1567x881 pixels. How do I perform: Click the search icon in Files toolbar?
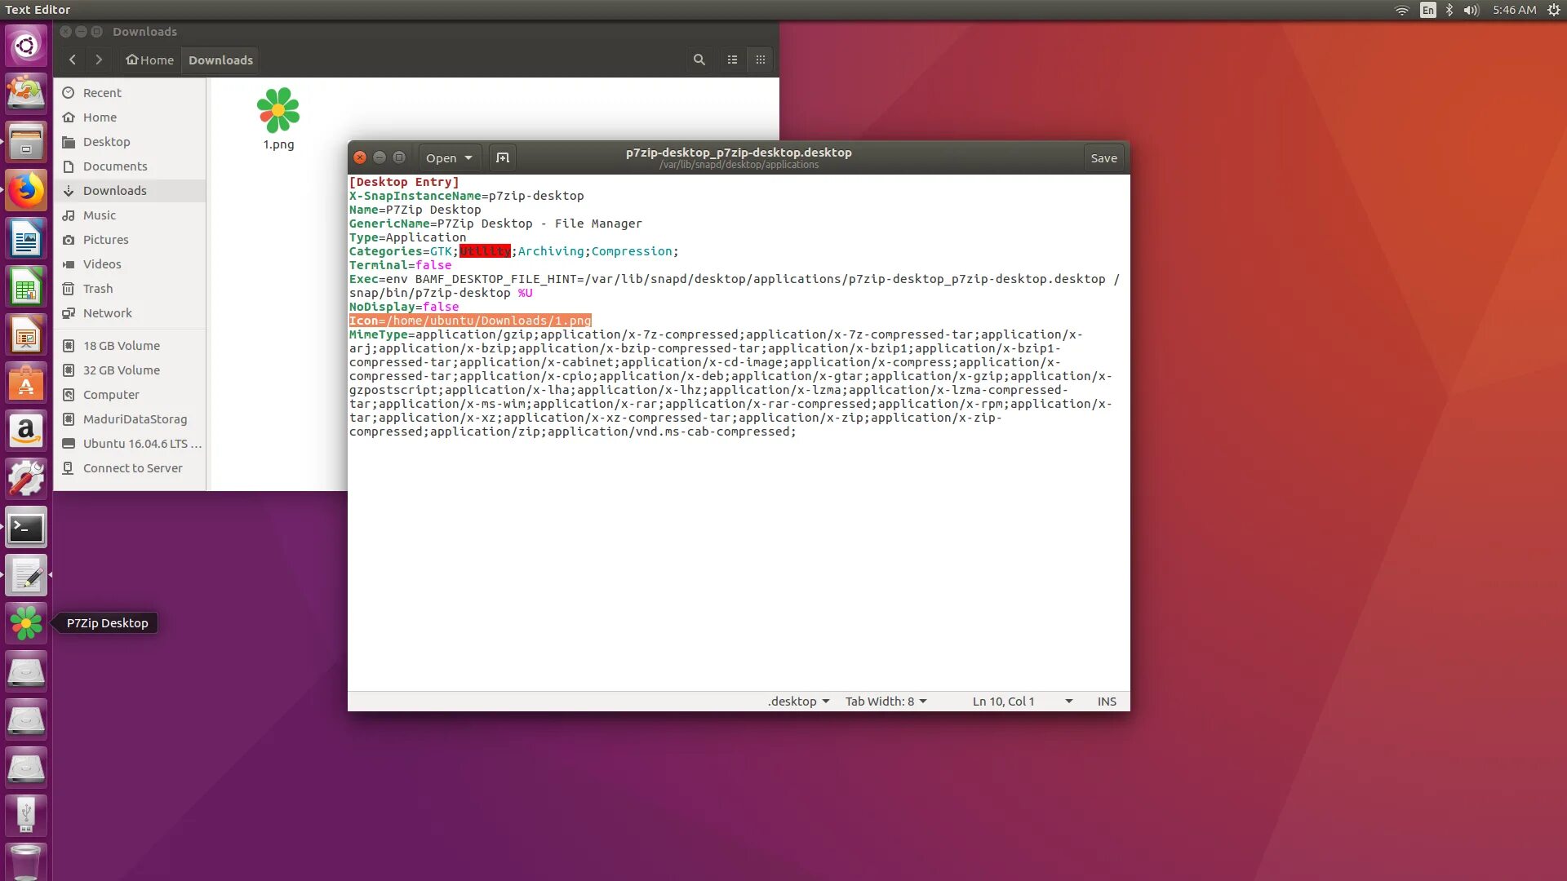click(x=699, y=60)
